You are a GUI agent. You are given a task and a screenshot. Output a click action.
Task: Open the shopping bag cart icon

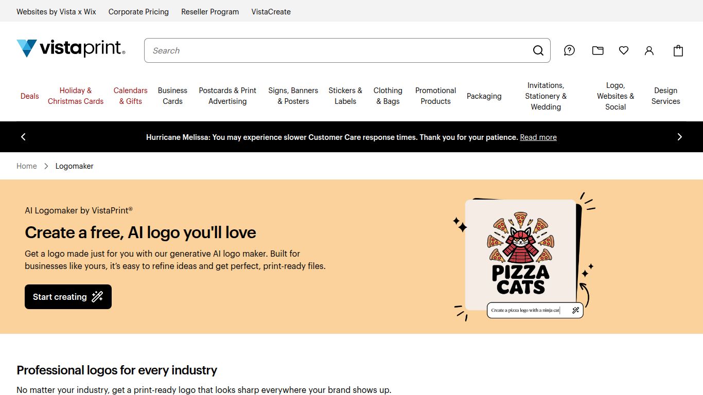point(678,50)
